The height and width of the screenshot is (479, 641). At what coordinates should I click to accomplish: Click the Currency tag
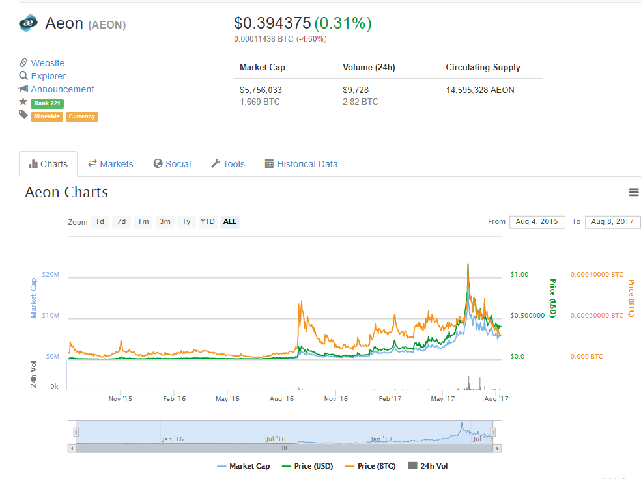(x=82, y=116)
